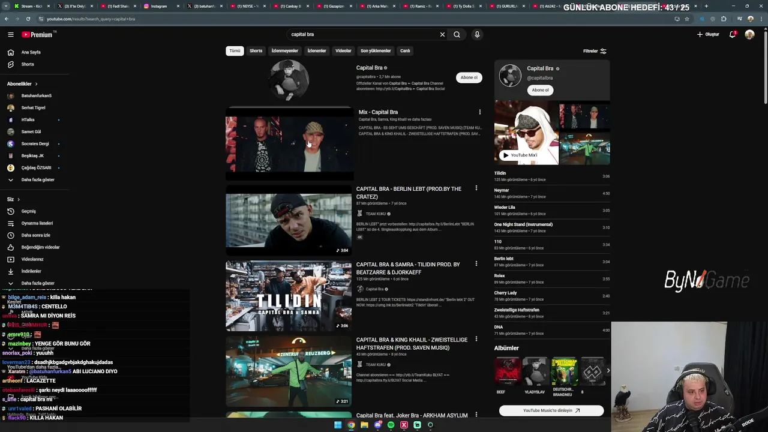Play Neymar from the song list
768x432 pixels.
tap(551, 193)
